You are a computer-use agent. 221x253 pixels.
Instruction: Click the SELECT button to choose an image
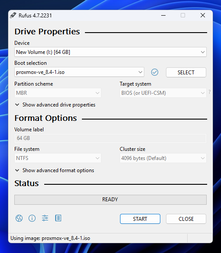tap(186, 72)
